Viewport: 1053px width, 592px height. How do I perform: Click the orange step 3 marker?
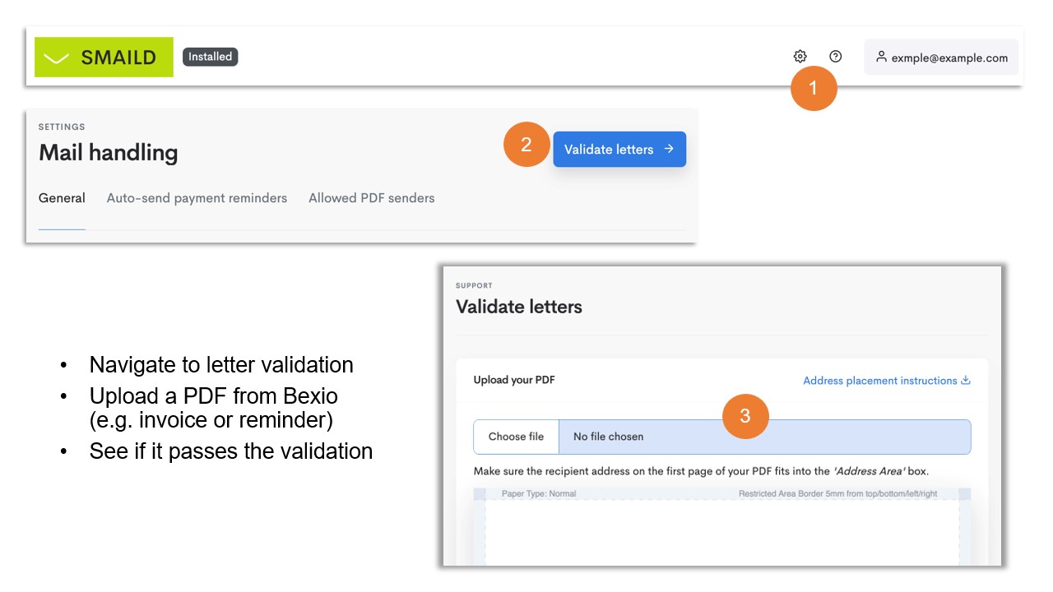tap(745, 416)
